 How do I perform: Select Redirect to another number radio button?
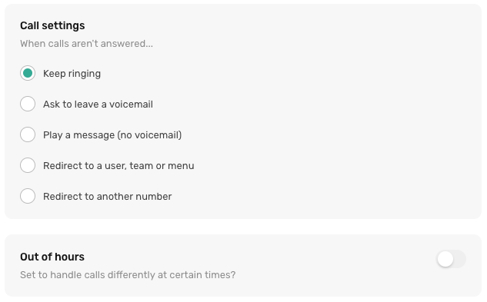coord(28,196)
